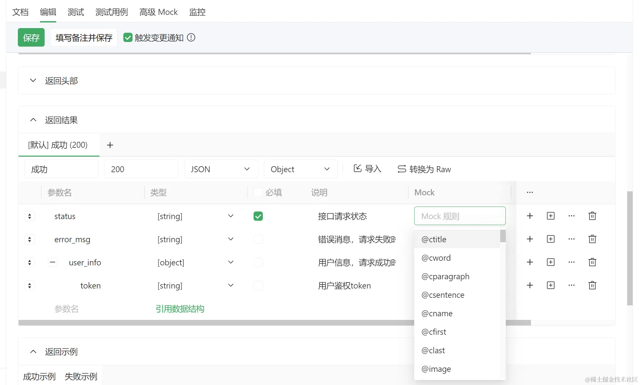Viewport: 640px width, 385px height.
Task: Add child node to user_info row
Action: [550, 262]
